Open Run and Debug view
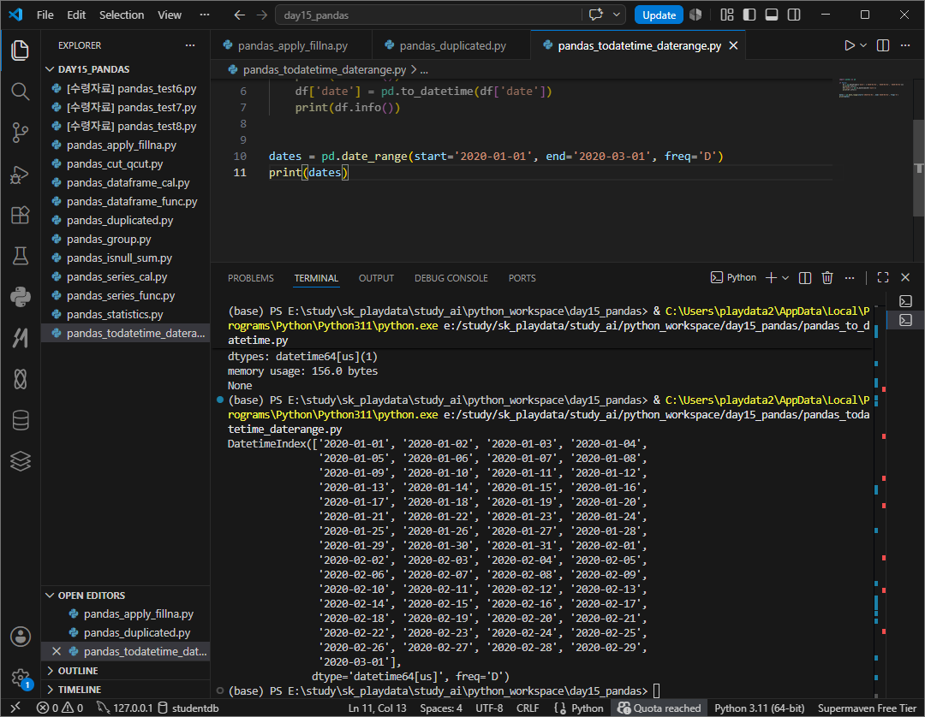The height and width of the screenshot is (717, 925). click(20, 175)
